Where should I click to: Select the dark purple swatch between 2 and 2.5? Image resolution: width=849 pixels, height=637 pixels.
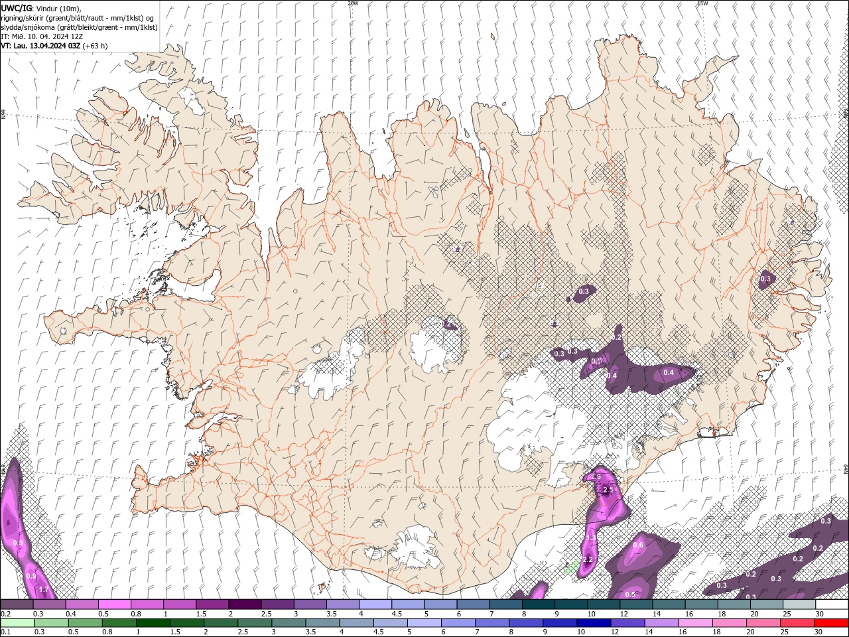[x=244, y=604]
